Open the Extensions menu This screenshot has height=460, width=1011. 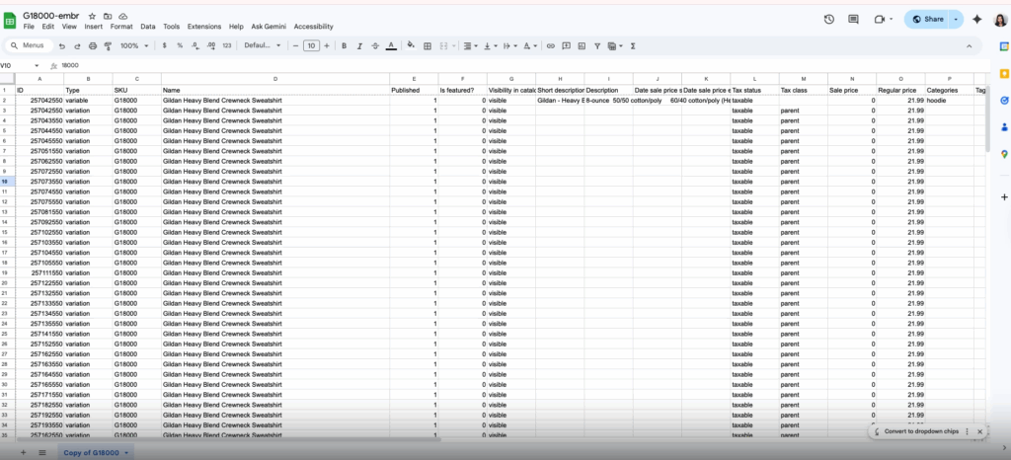204,27
